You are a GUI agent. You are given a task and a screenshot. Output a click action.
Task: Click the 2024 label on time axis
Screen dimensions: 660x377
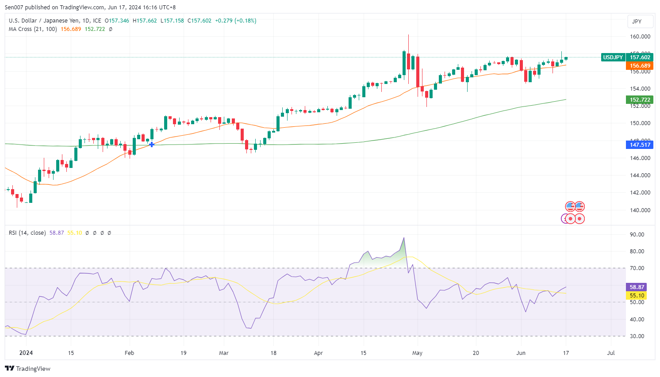26,353
